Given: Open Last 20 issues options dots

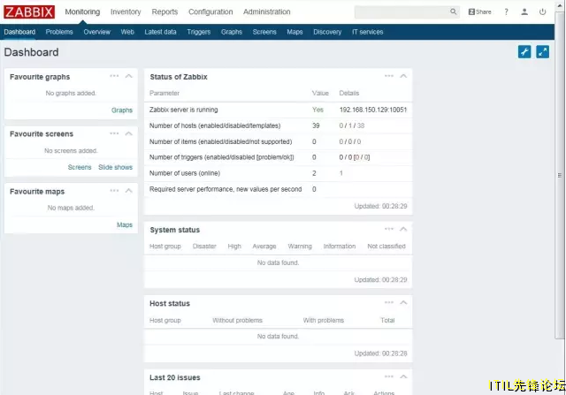Looking at the screenshot, I should (x=389, y=376).
